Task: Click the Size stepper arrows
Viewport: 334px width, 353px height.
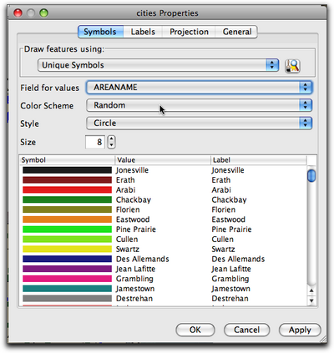Action: 111,142
